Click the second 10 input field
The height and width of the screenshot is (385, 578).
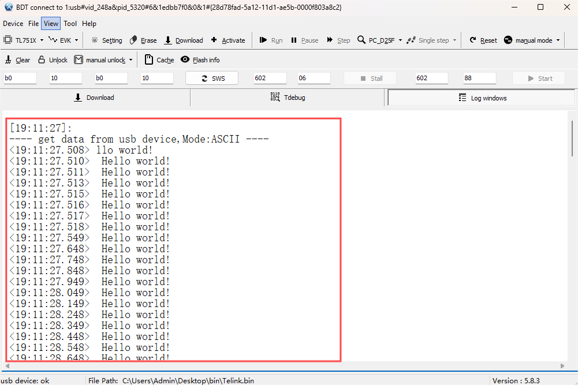[x=156, y=78]
